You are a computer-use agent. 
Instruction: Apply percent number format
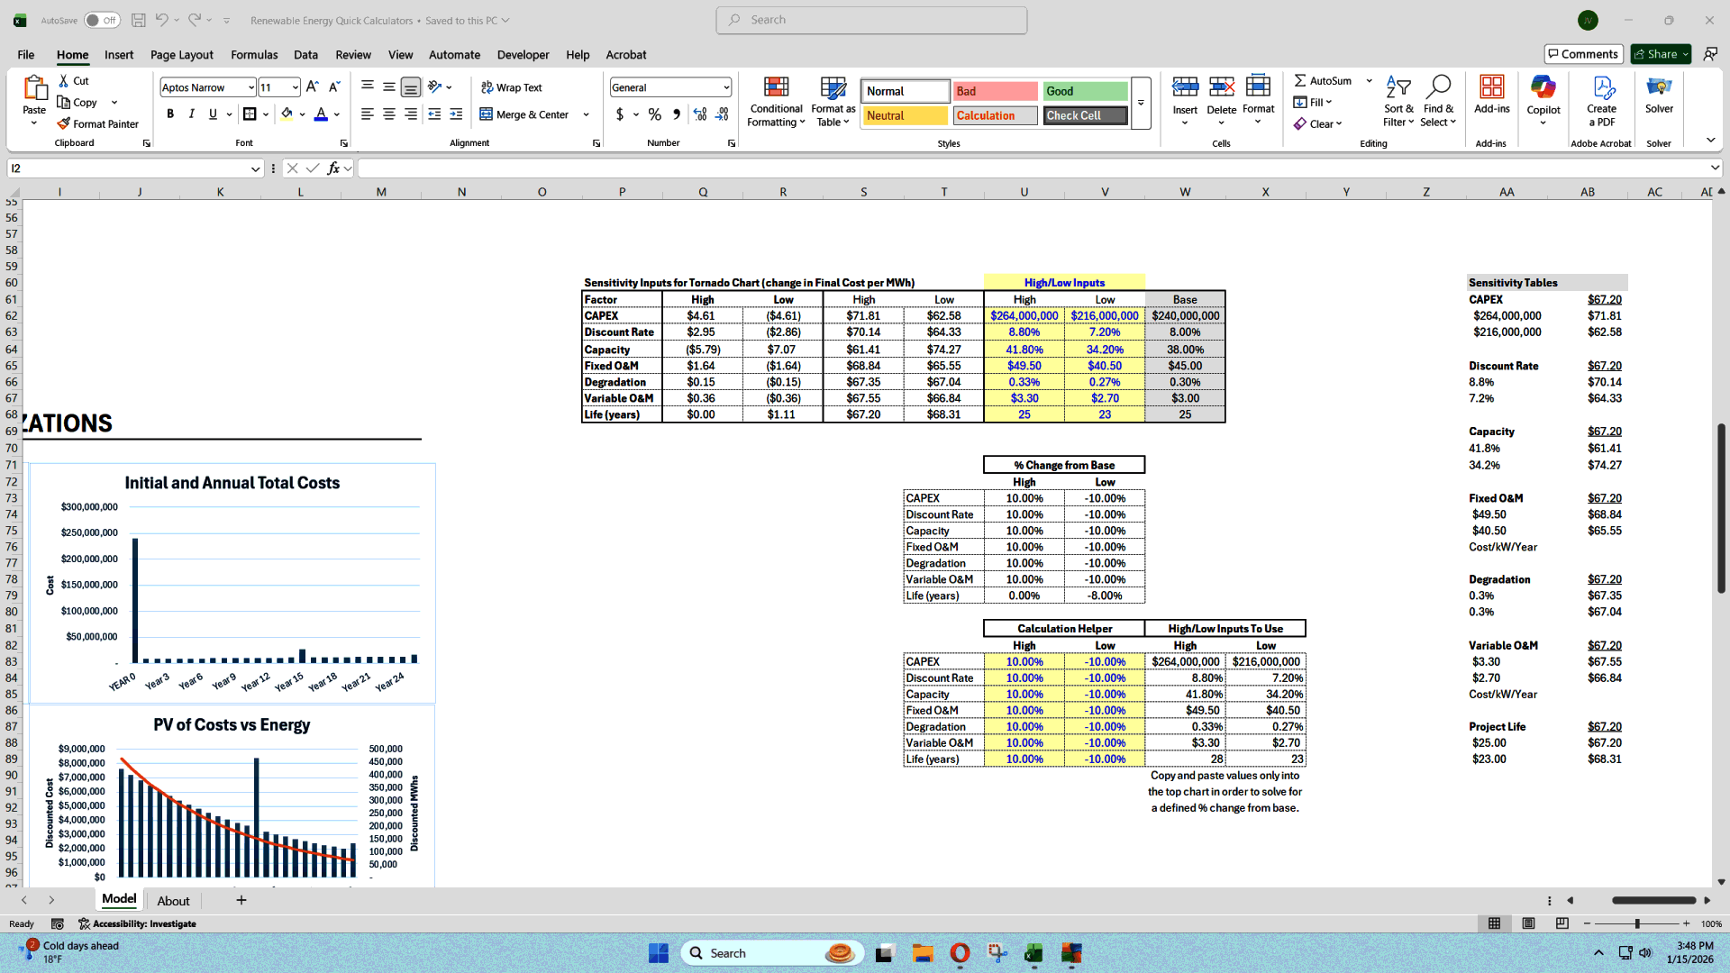[654, 114]
